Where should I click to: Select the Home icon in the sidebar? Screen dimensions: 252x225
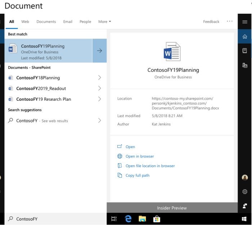coord(244,36)
